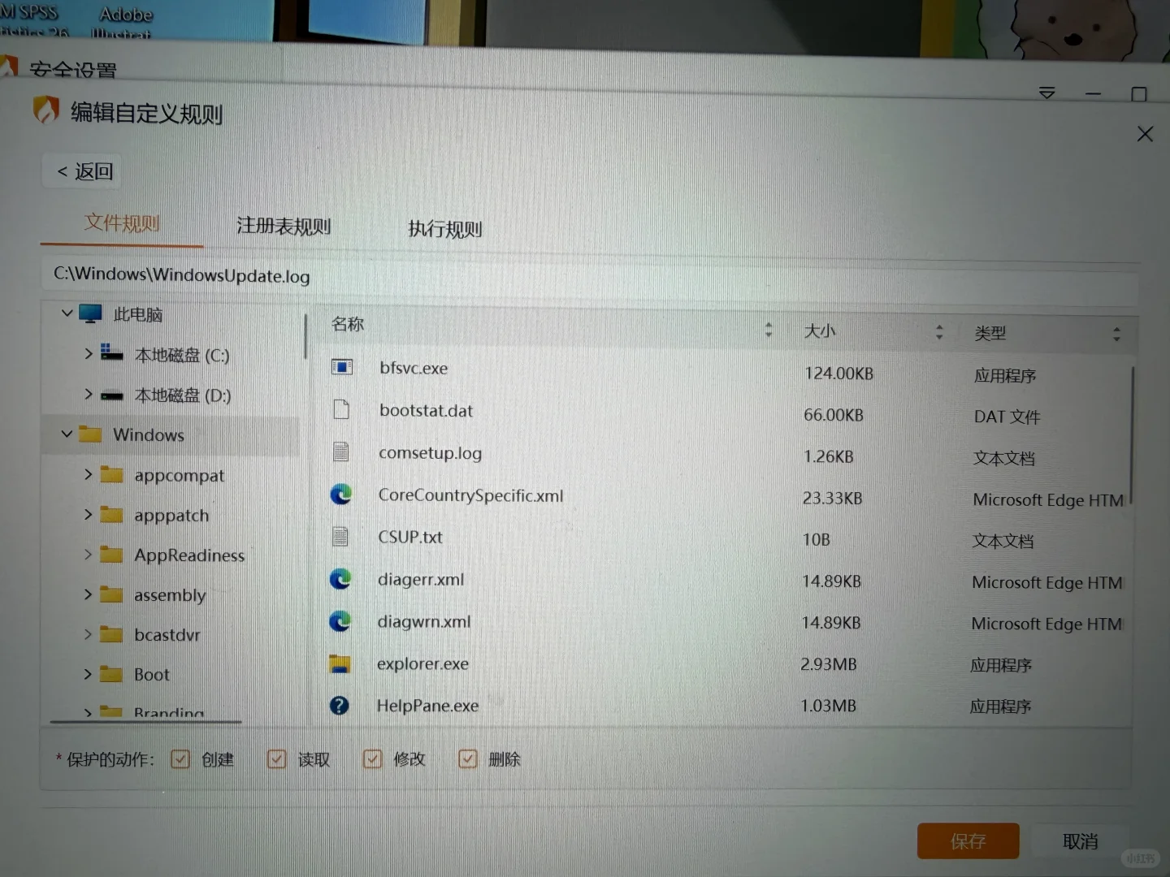This screenshot has width=1170, height=877.
Task: Click the Windows folder icon in sidebar
Action: pos(92,434)
